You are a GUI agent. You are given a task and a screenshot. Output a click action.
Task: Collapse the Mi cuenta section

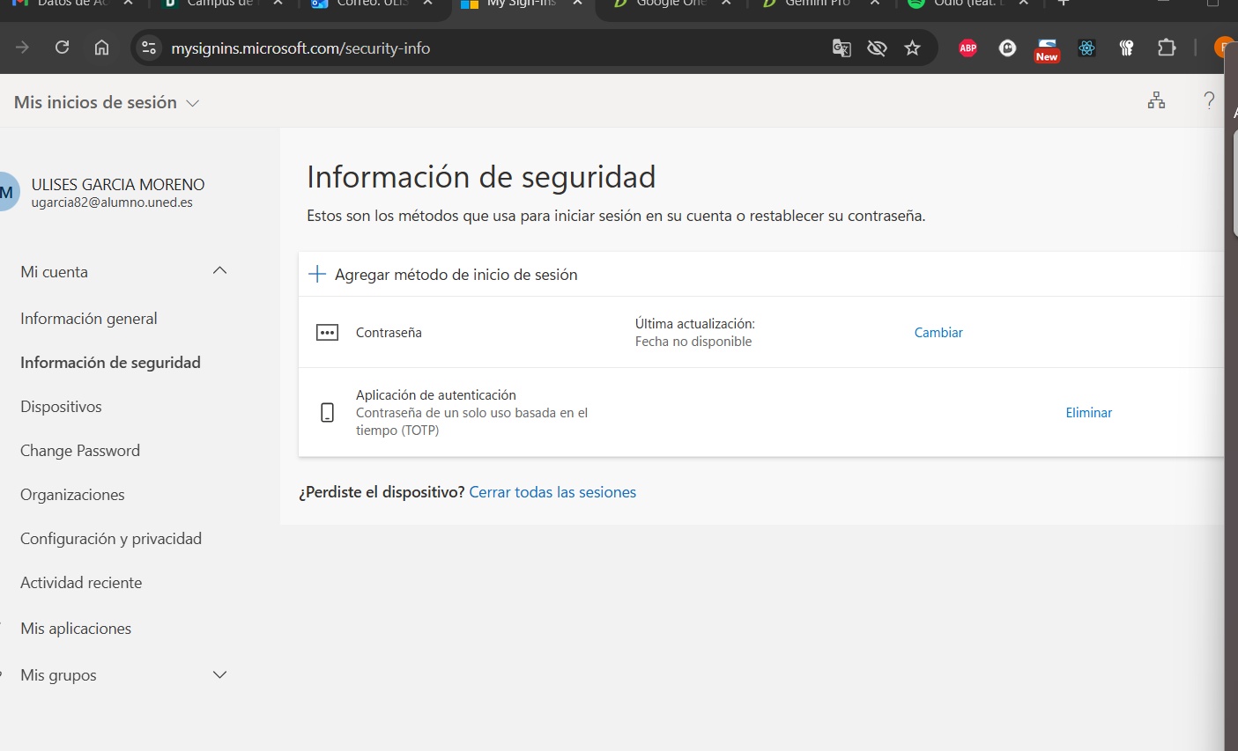pyautogui.click(x=219, y=271)
